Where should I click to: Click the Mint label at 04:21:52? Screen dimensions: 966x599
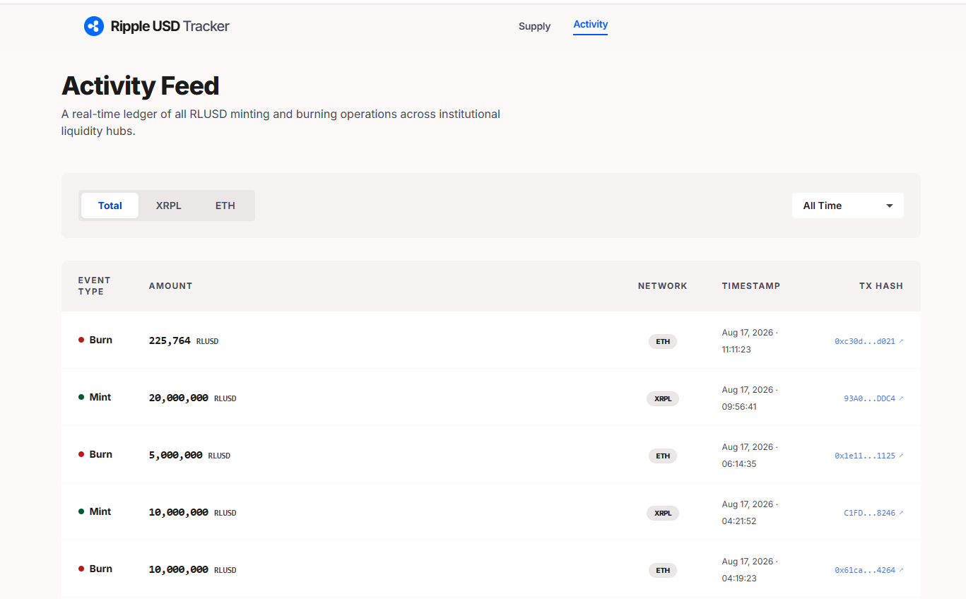pyautogui.click(x=100, y=511)
